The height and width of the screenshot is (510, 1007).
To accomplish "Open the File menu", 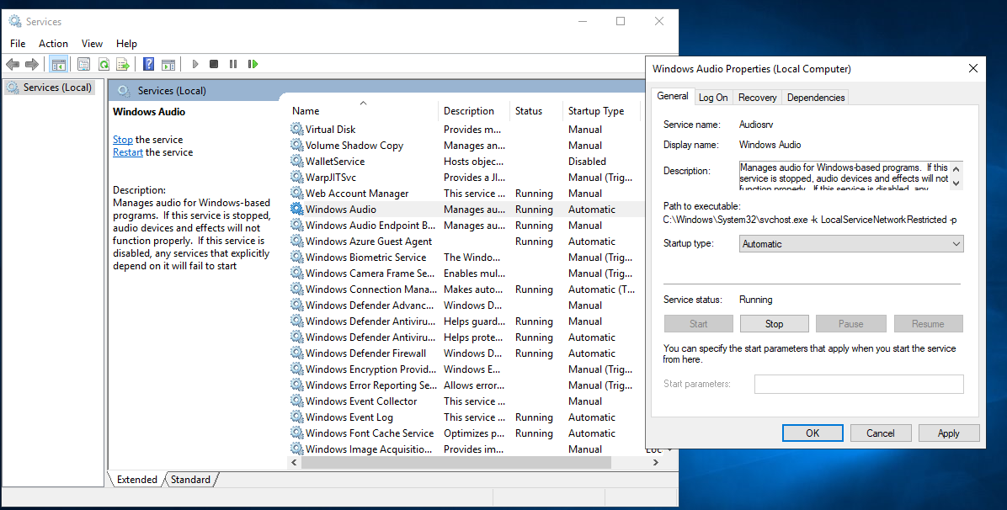I will coord(18,44).
